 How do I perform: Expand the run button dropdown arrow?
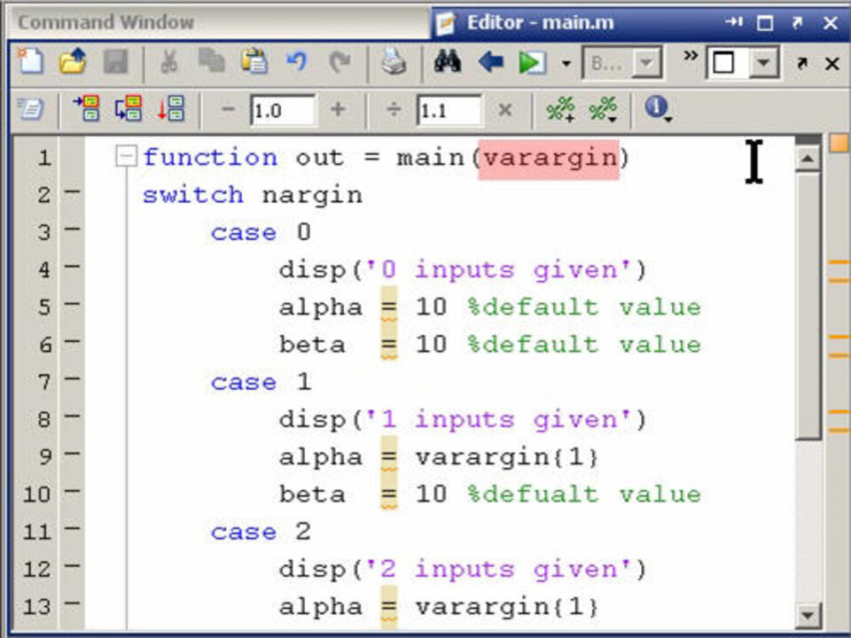[566, 64]
